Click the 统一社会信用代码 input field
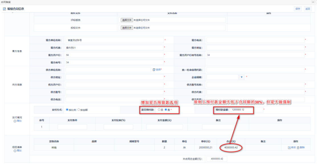 pos(255,70)
